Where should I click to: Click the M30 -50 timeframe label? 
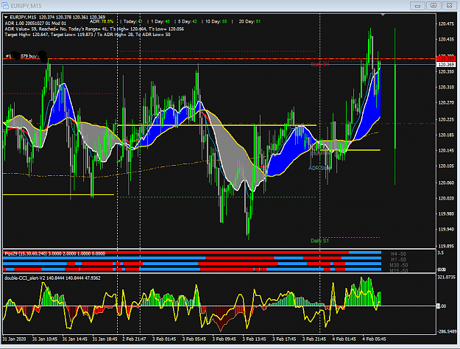pos(398,265)
